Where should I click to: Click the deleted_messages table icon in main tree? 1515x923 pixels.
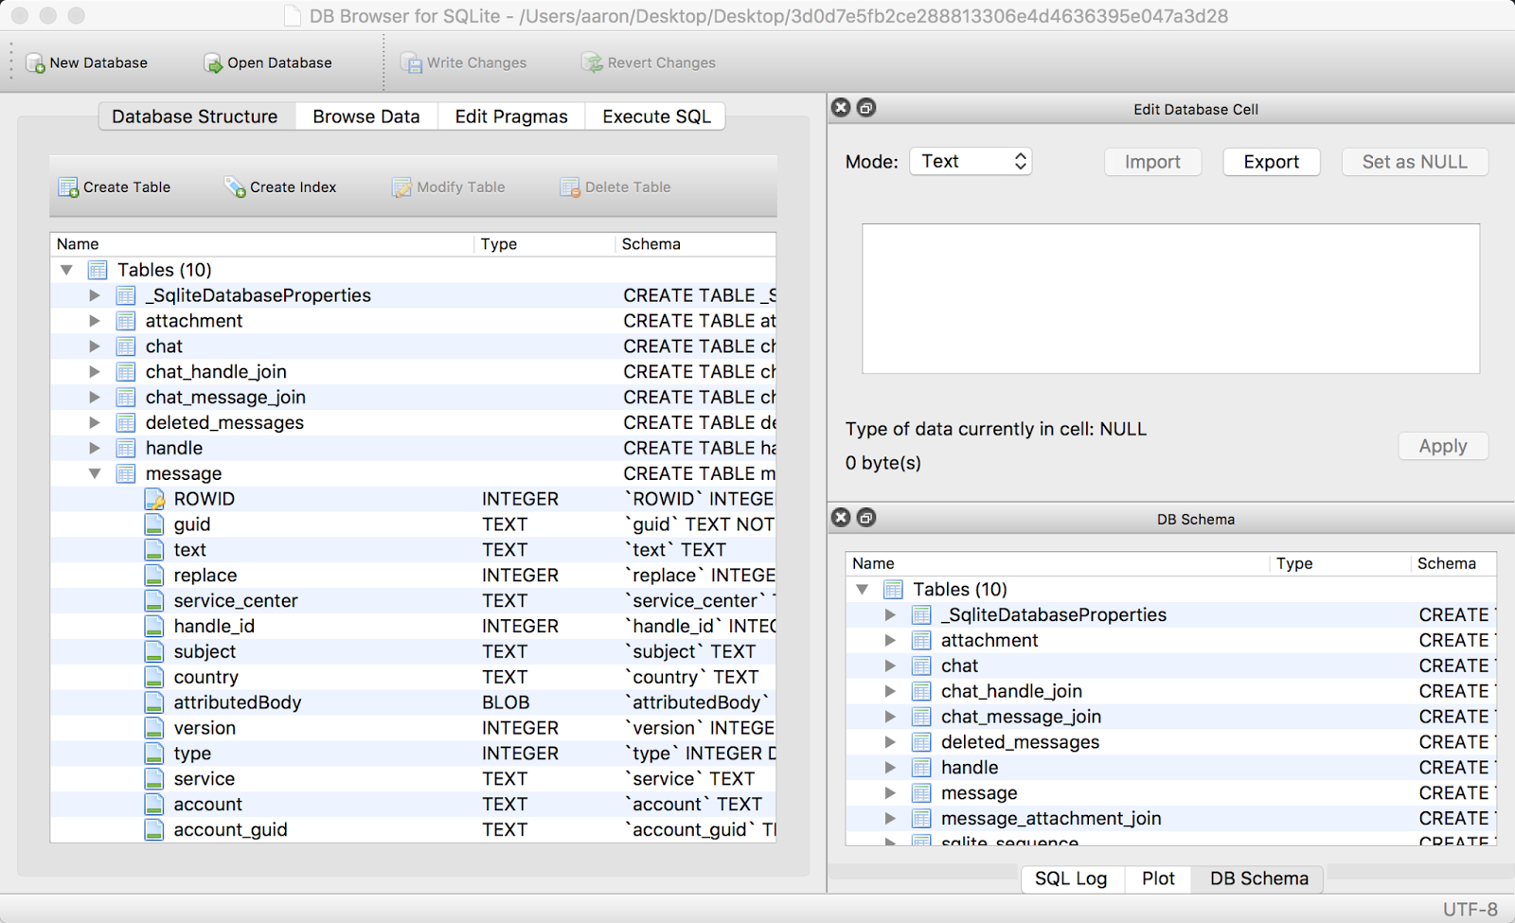tap(126, 422)
